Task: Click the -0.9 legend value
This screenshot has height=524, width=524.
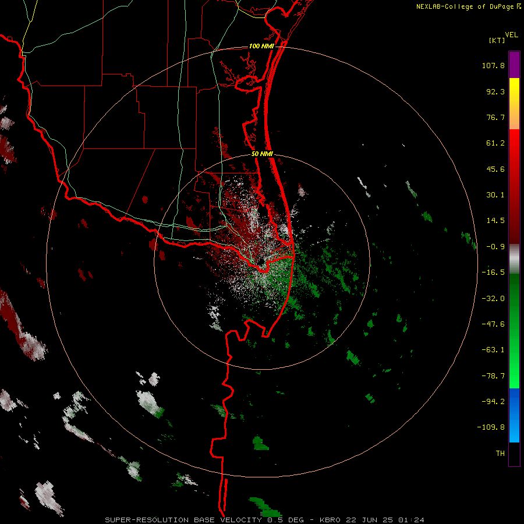Action: click(x=495, y=247)
